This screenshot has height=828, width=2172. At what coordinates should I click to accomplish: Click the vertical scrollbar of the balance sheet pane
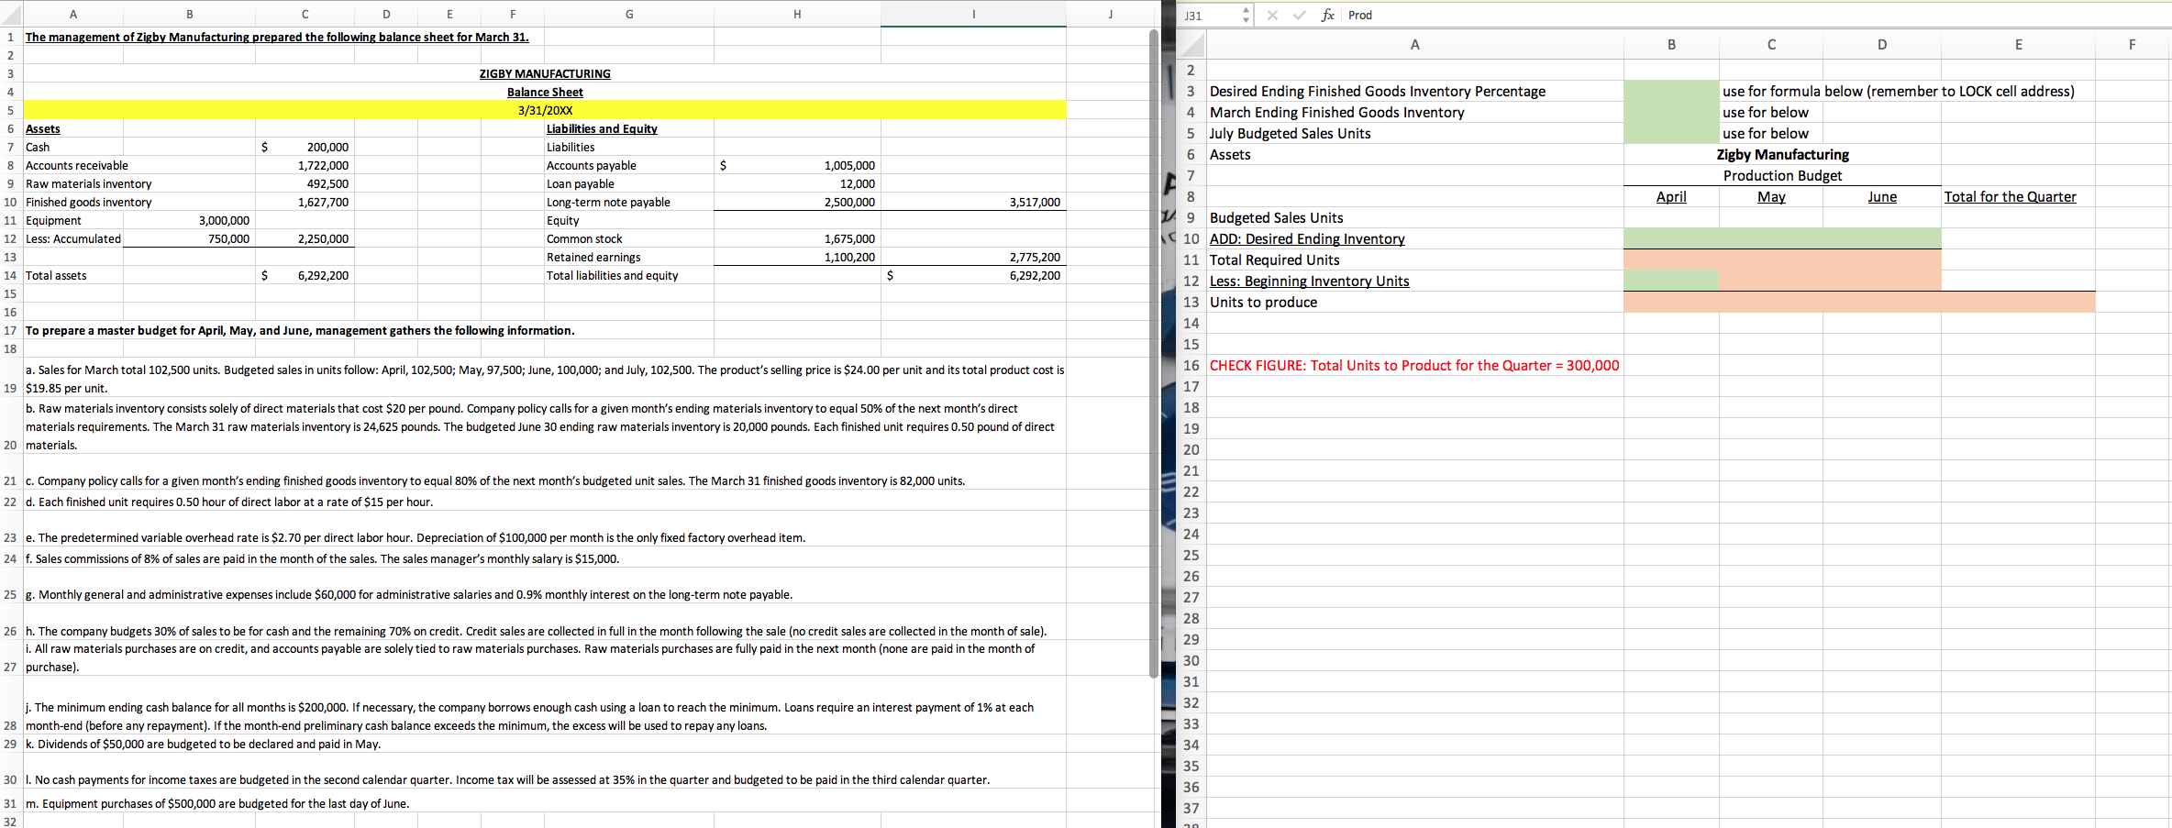click(x=1155, y=367)
